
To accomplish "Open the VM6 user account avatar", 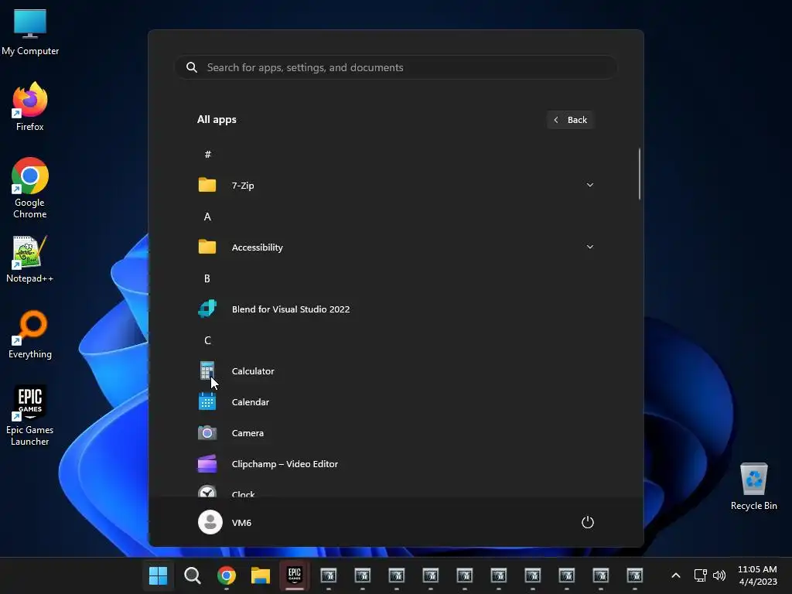I will [x=210, y=522].
